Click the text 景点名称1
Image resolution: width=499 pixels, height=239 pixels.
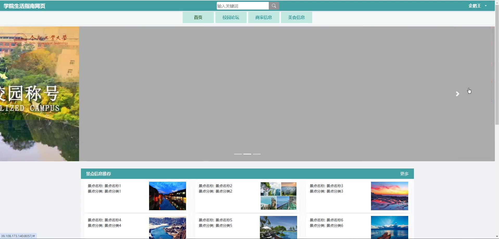(113, 186)
